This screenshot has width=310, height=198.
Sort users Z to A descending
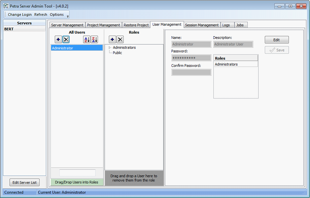[94, 40]
